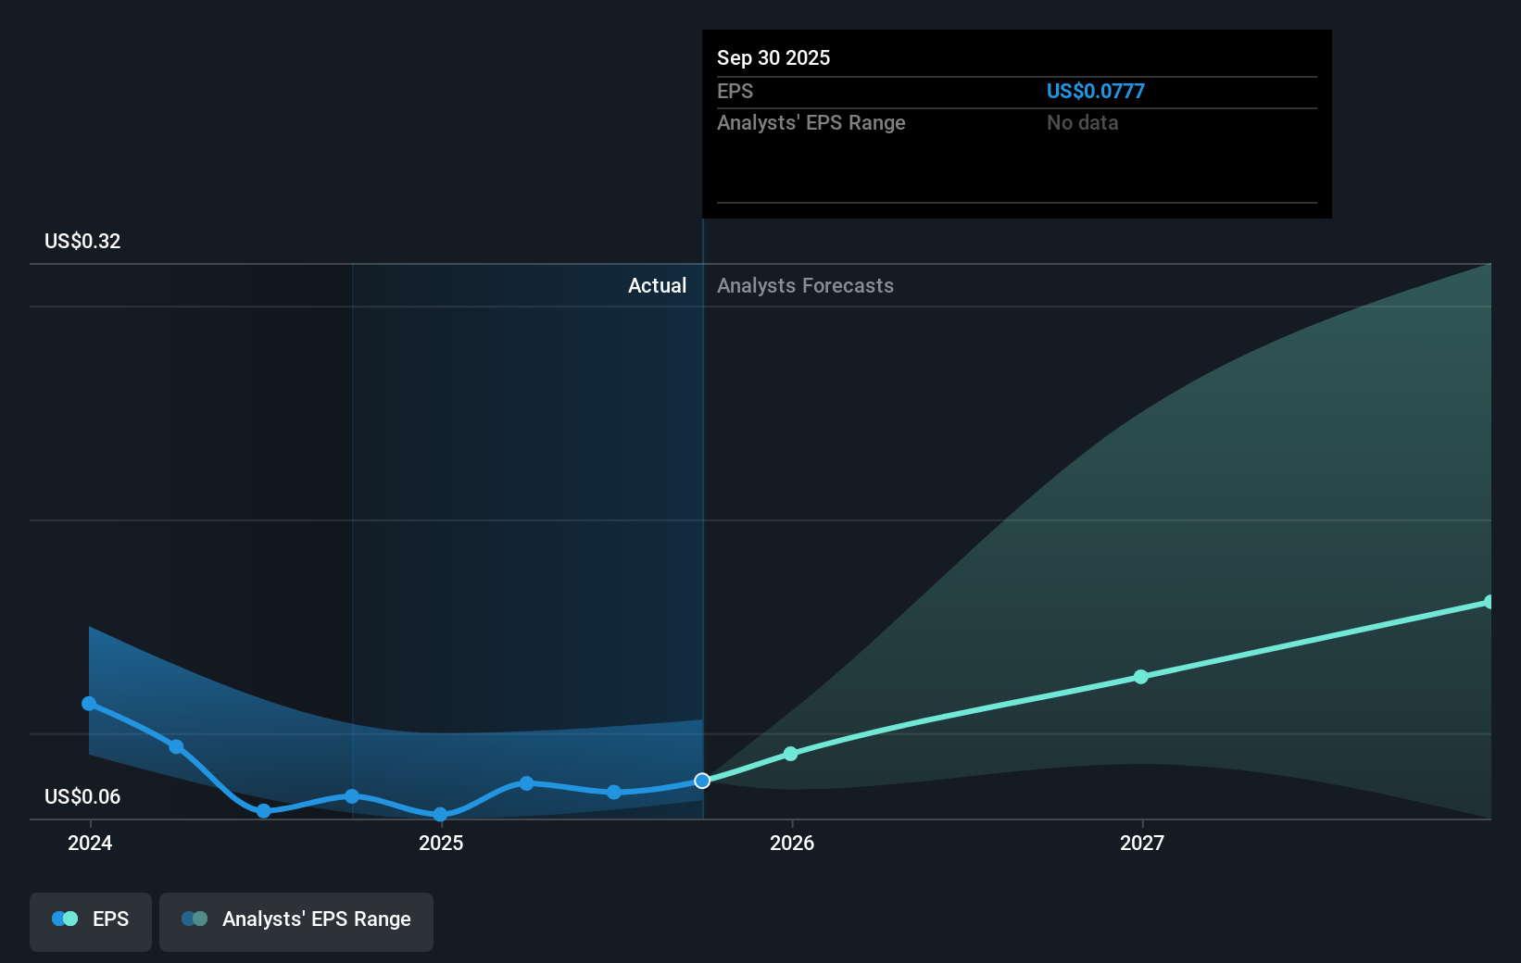The image size is (1521, 963).
Task: Click the final forecast point at far right
Action: coord(1490,602)
